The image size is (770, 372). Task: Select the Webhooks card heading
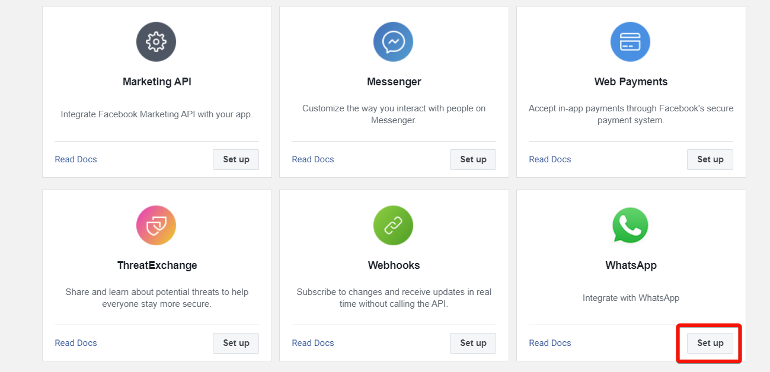(x=394, y=265)
